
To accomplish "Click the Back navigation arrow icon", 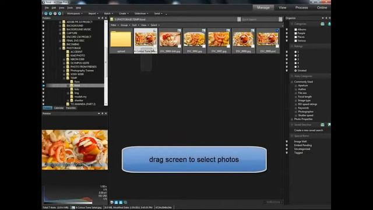I will (46, 13).
